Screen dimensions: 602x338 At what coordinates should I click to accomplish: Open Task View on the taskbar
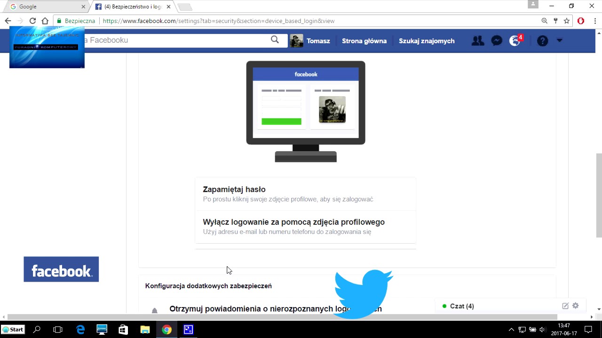pos(58,330)
